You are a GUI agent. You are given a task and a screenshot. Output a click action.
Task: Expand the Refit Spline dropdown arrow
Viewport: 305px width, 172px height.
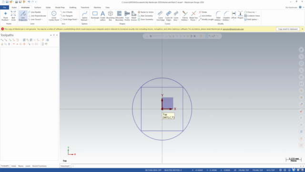coord(258,20)
